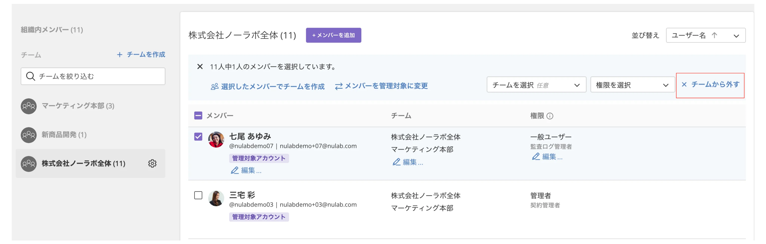Screen dimensions: 766x244
Task: Click 選択したメンバーでチームを作成 link
Action: (x=268, y=86)
